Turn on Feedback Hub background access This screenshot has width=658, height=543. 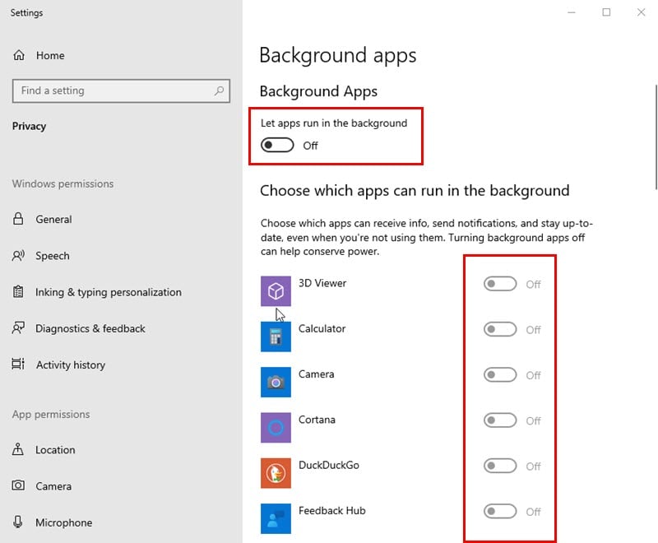(500, 512)
